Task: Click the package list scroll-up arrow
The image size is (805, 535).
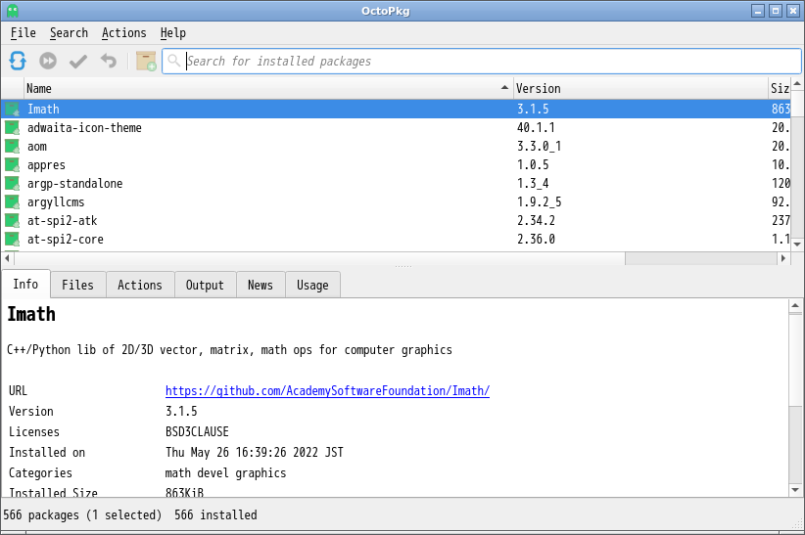Action: click(797, 83)
